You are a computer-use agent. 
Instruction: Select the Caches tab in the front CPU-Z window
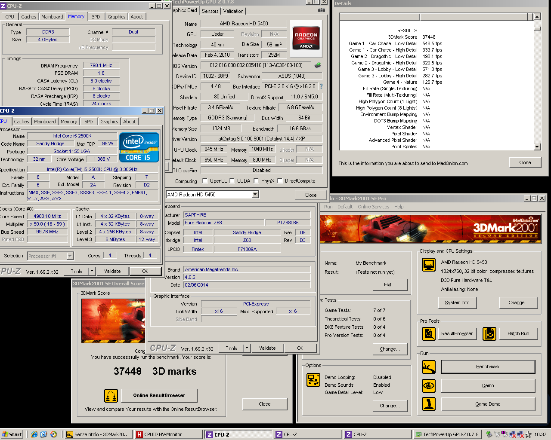22,122
